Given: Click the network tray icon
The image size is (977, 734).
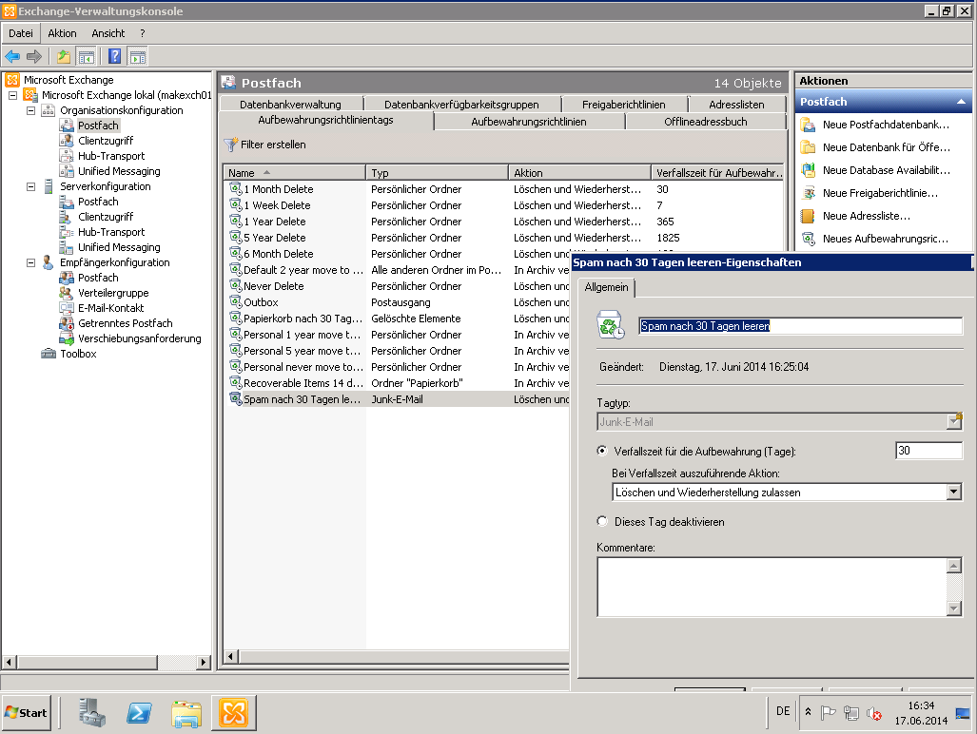Looking at the screenshot, I should (850, 713).
